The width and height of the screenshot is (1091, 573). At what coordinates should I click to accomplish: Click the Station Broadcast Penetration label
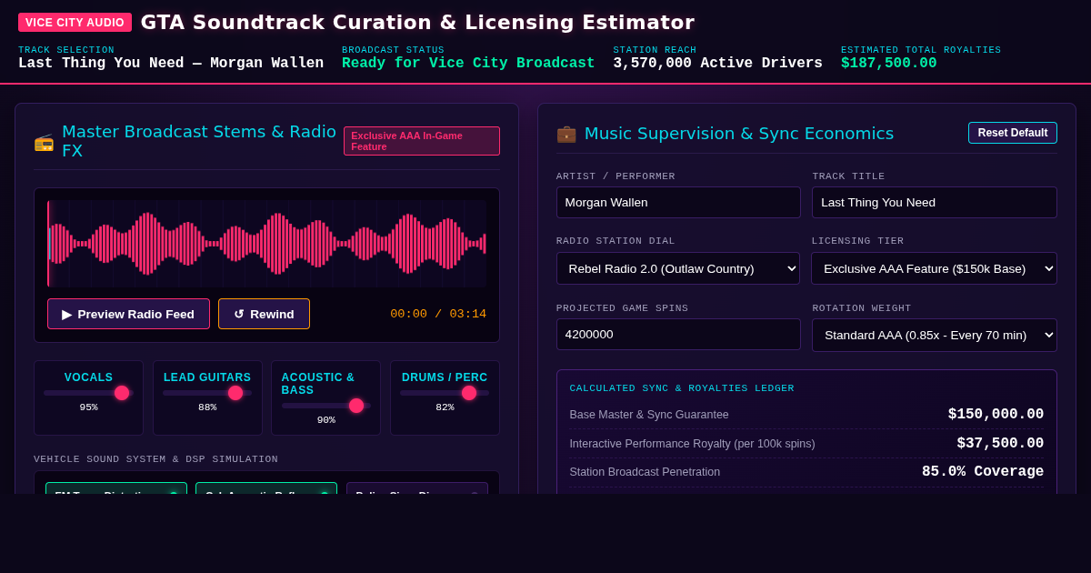click(645, 472)
